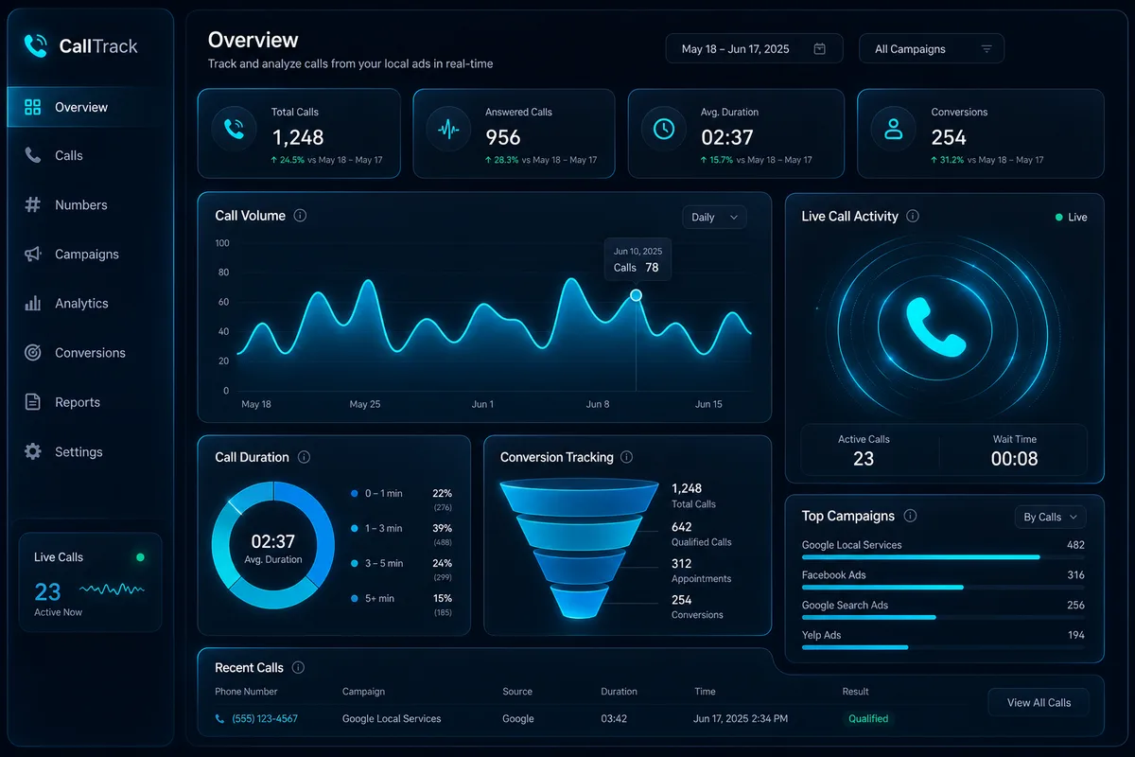Screen dimensions: 1135x757
Task: Click the Conversions target icon
Action: (x=33, y=352)
